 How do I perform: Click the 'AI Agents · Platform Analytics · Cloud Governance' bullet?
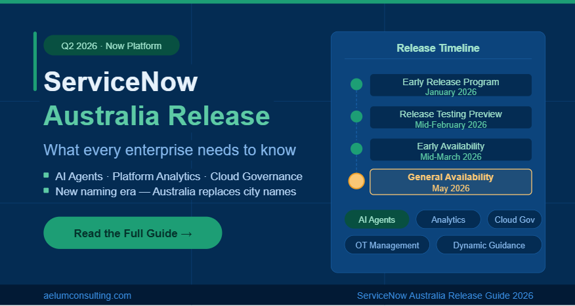point(179,176)
